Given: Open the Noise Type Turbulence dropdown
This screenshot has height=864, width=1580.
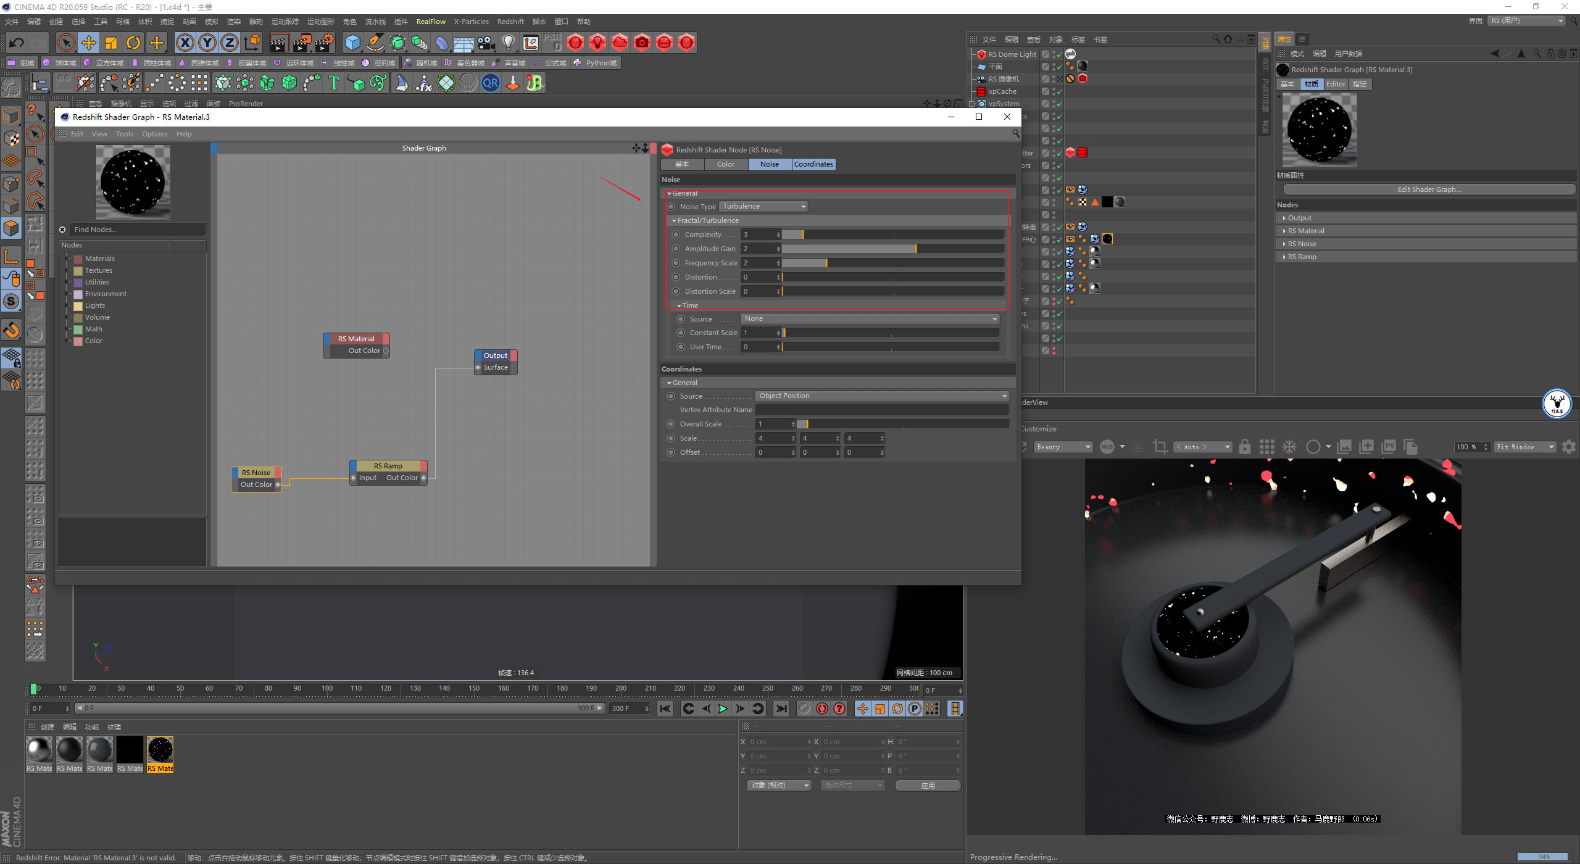Looking at the screenshot, I should click(763, 207).
